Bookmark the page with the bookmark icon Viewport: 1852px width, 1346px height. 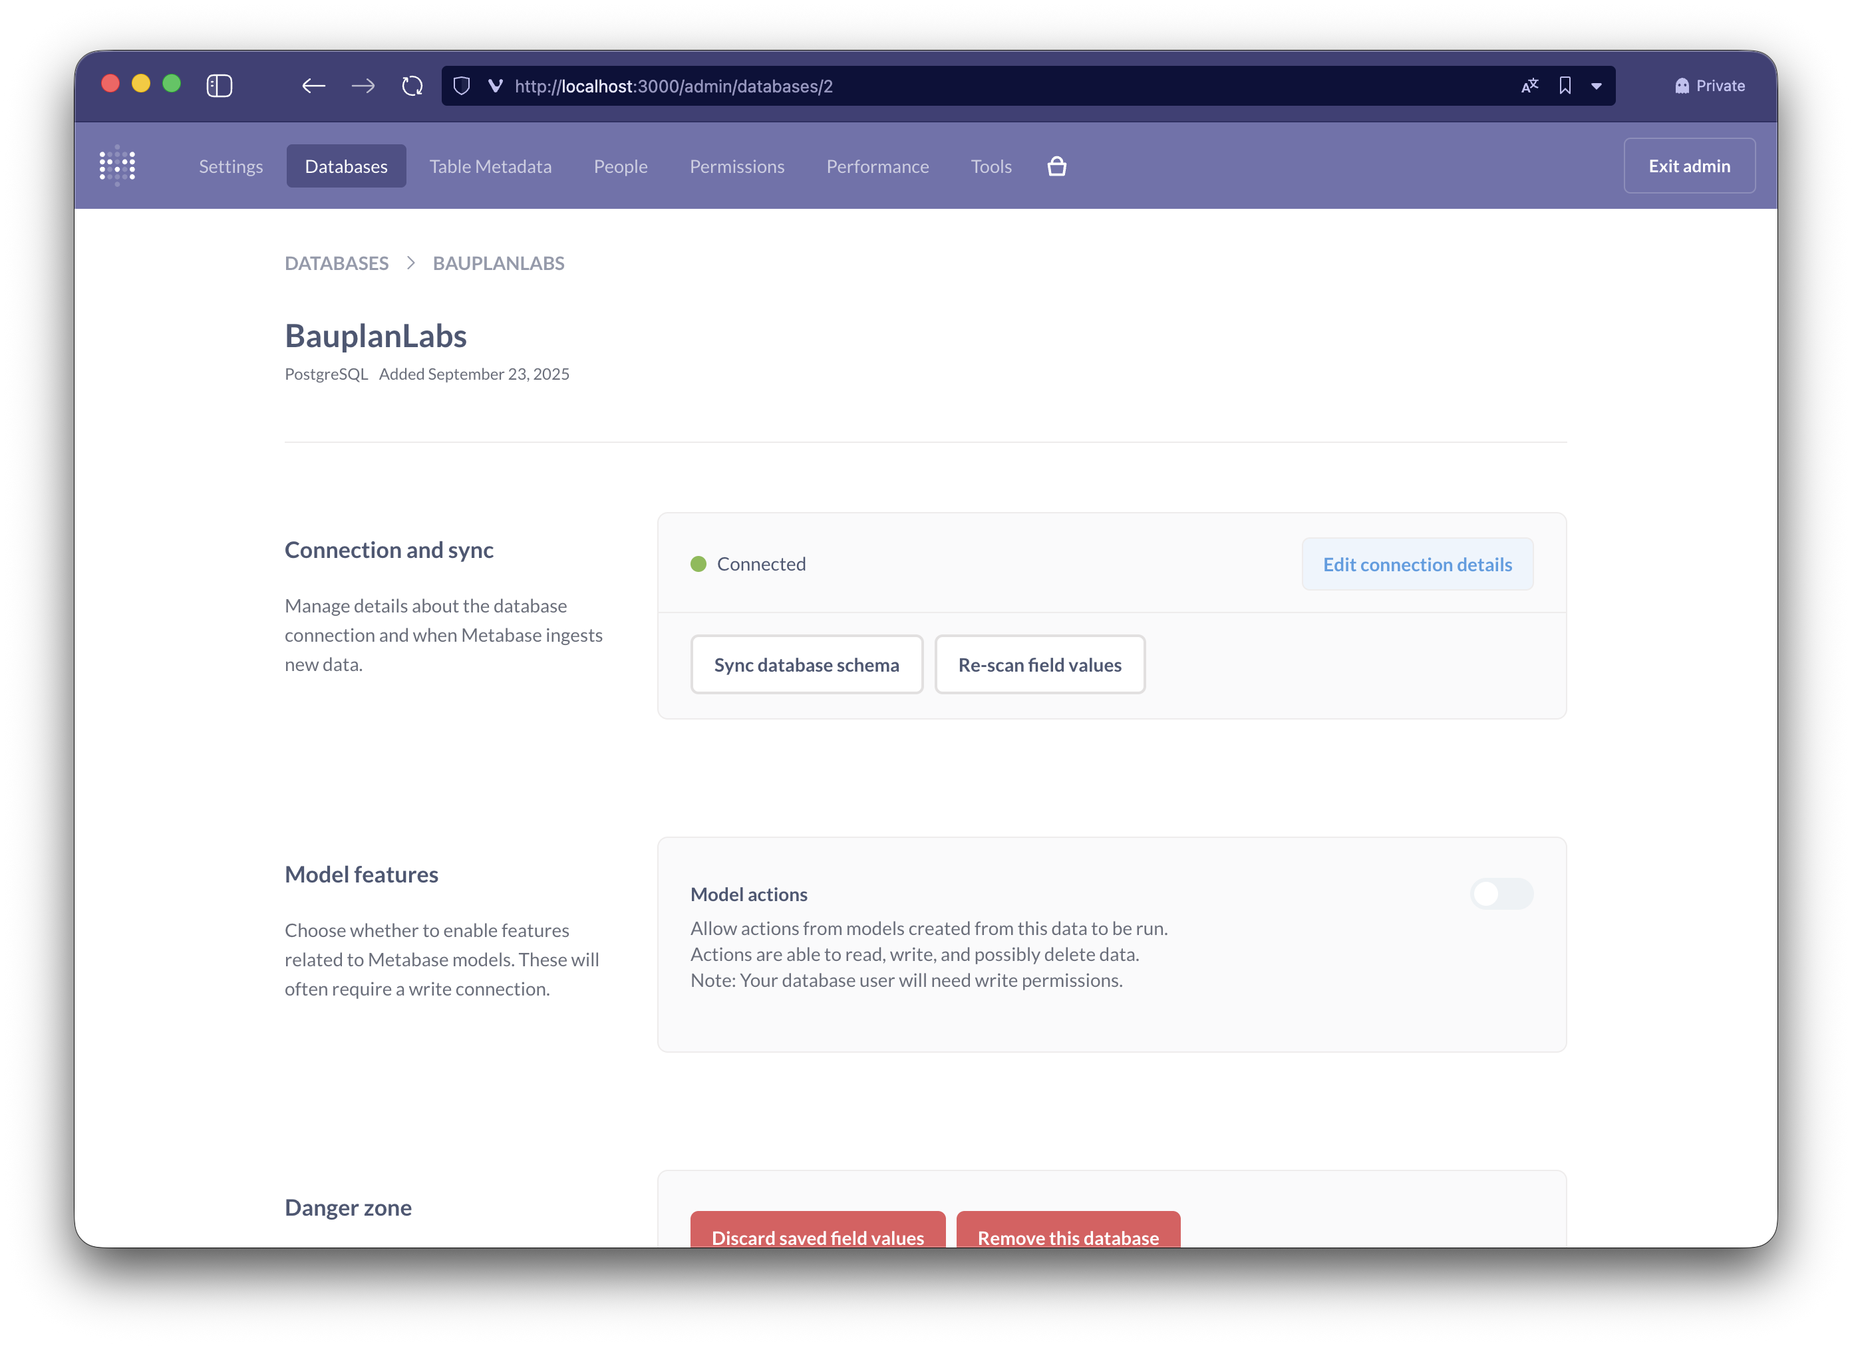pos(1565,86)
